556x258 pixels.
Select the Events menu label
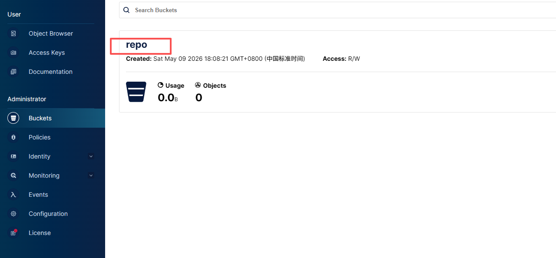point(38,195)
